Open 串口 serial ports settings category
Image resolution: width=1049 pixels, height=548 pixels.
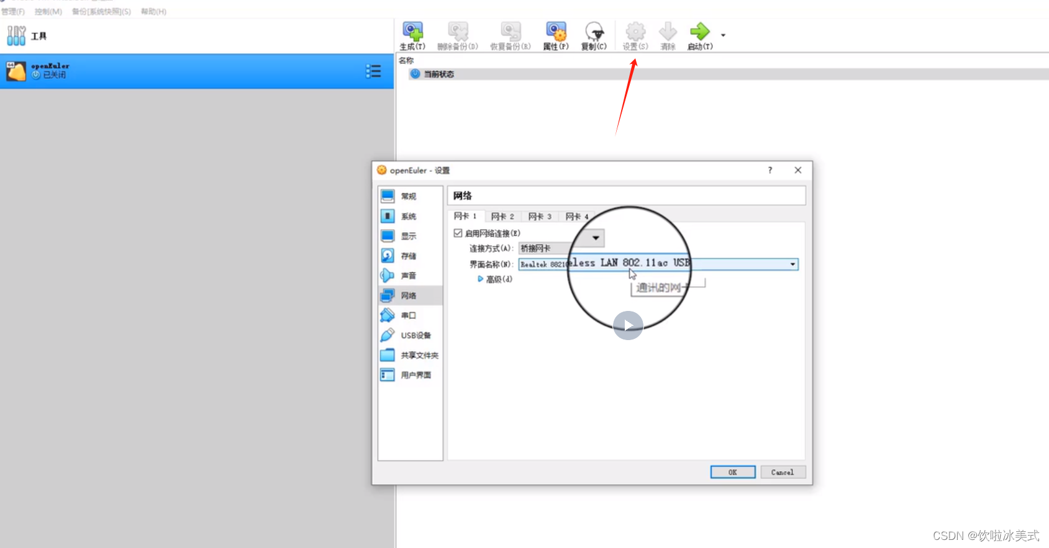pyautogui.click(x=411, y=315)
